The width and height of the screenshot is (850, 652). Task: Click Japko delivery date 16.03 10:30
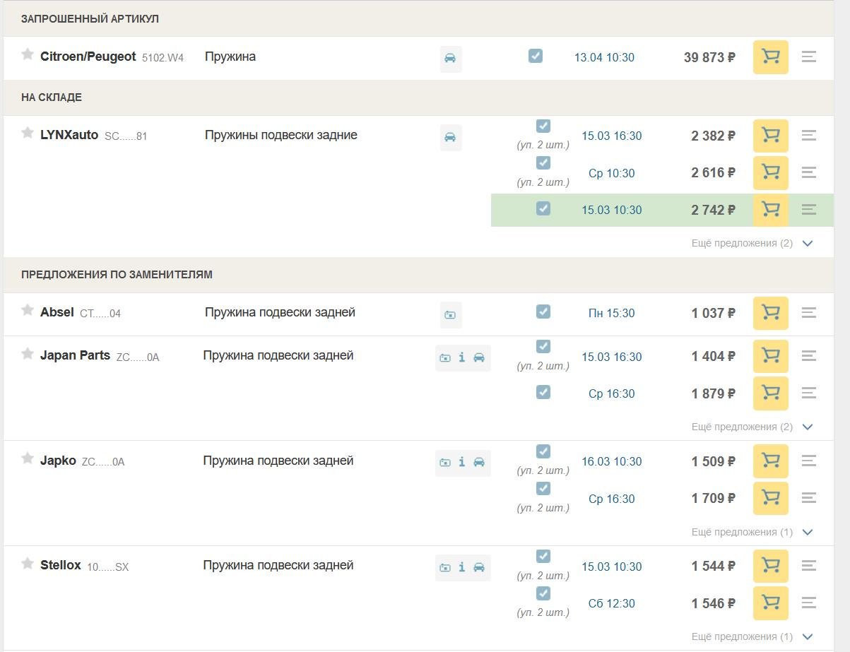[x=612, y=461]
